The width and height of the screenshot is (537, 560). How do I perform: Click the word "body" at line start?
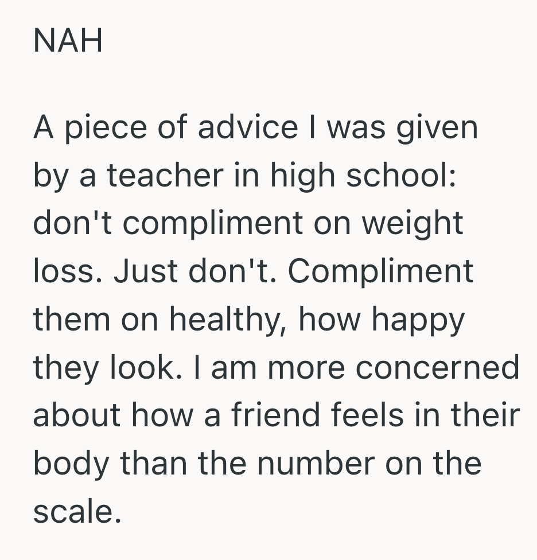pyautogui.click(x=69, y=463)
